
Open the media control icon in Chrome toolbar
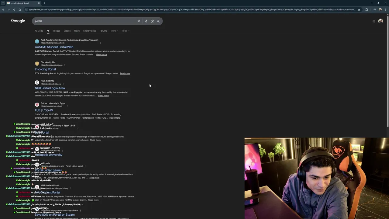pyautogui.click(x=375, y=9)
